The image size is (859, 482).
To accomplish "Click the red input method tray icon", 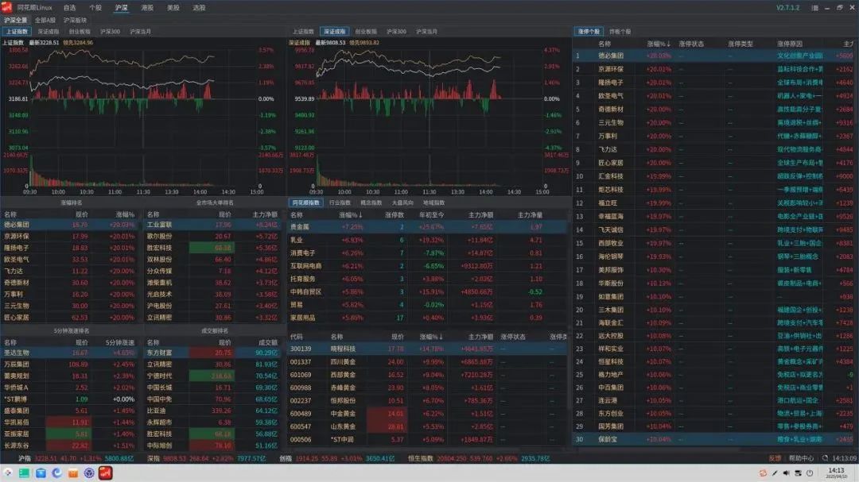I will coord(763,473).
